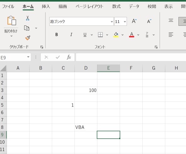Click the Cut scissors icon

pos(28,18)
